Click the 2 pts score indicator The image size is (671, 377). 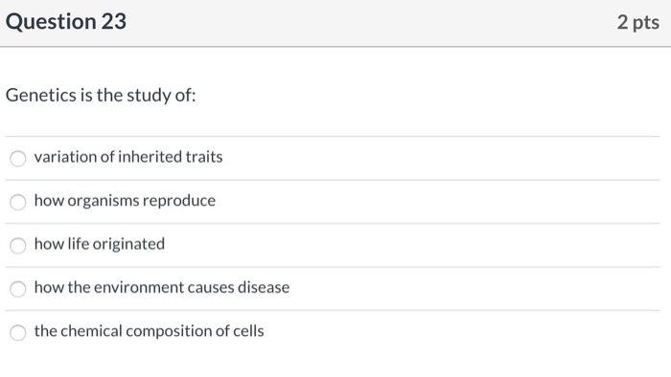(638, 22)
